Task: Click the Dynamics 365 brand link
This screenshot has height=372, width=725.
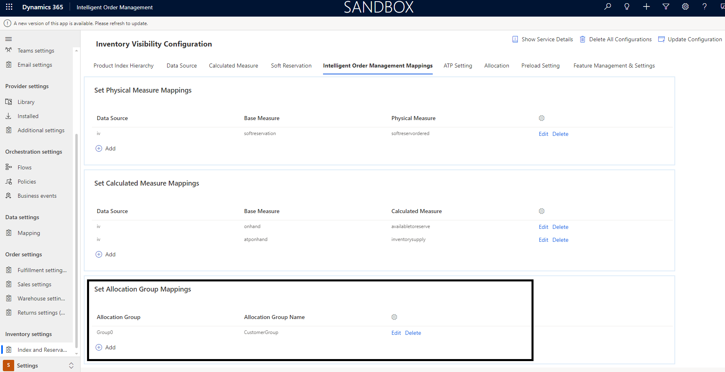Action: pos(43,7)
